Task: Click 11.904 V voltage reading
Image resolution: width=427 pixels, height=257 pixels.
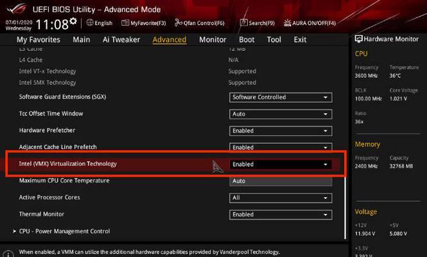Action: pyautogui.click(x=365, y=234)
